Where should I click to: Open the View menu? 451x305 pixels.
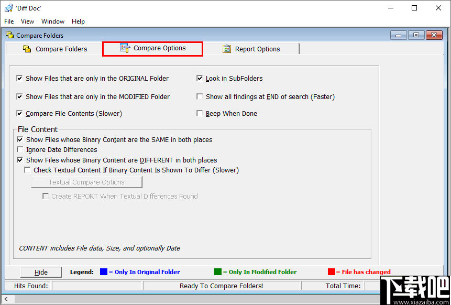pos(28,21)
